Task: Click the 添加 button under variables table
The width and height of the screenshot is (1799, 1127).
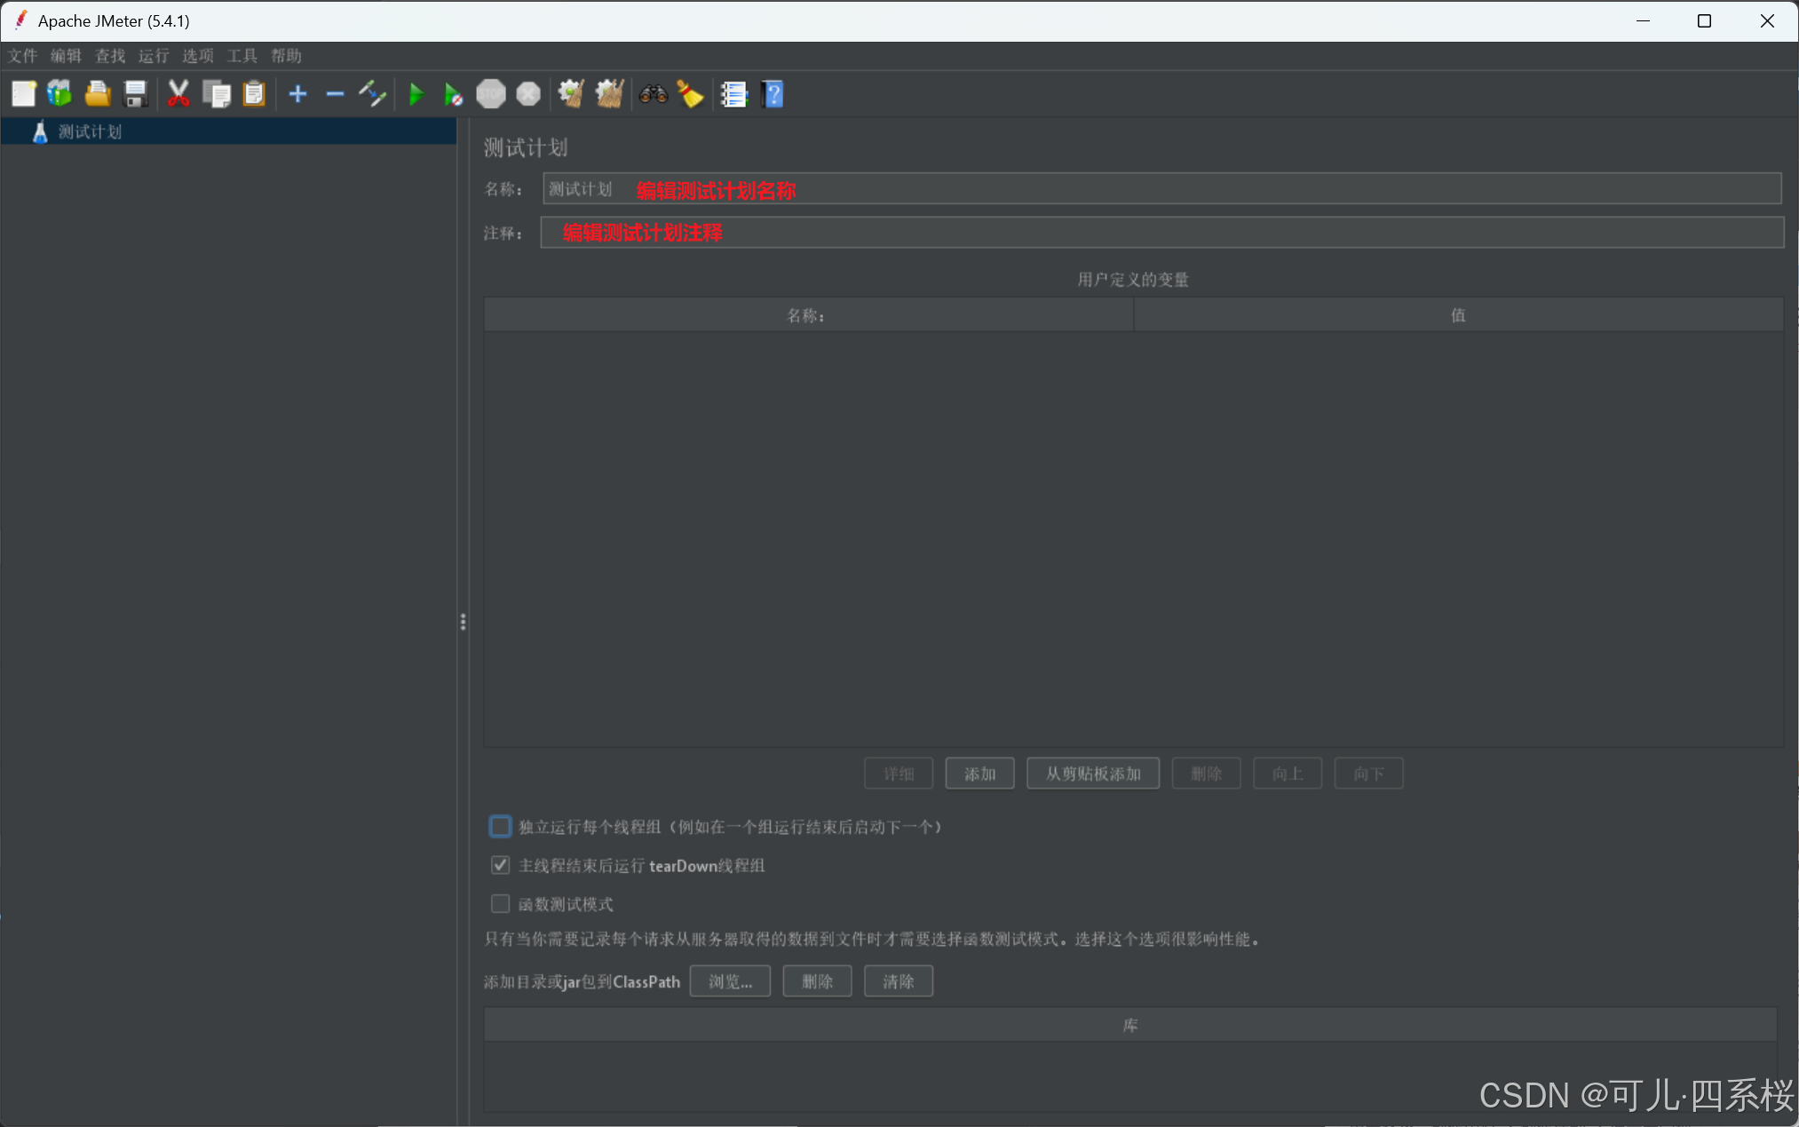Action: 979,774
